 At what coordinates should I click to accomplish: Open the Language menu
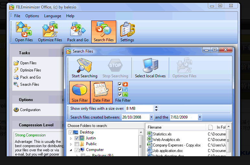pos(53,16)
